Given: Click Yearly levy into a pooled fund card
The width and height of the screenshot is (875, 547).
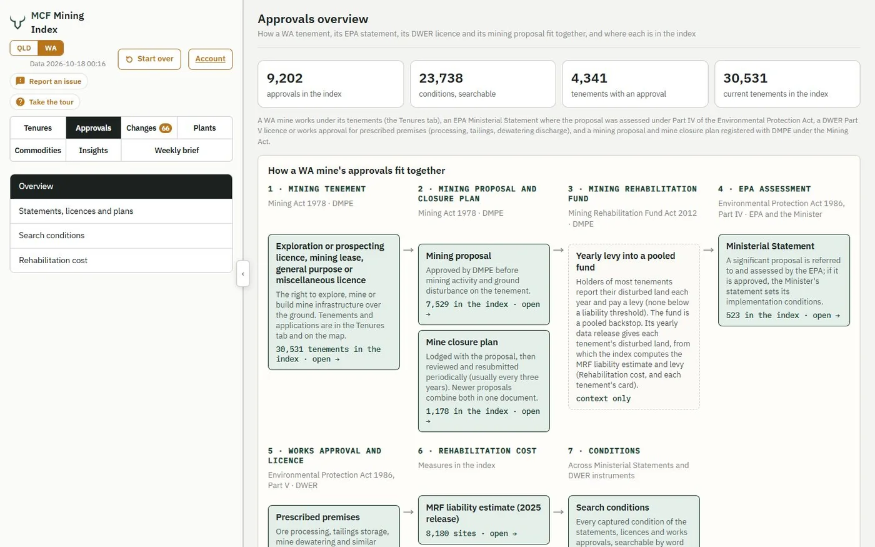Looking at the screenshot, I should [x=634, y=326].
